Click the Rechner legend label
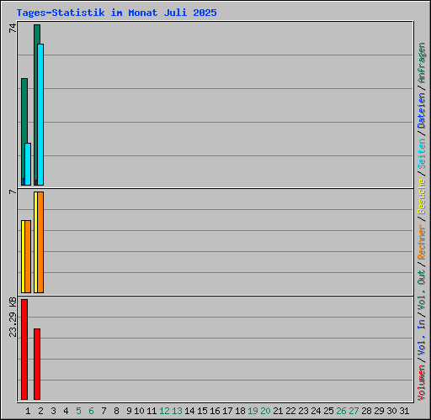This screenshot has width=431, height=420. (x=421, y=242)
